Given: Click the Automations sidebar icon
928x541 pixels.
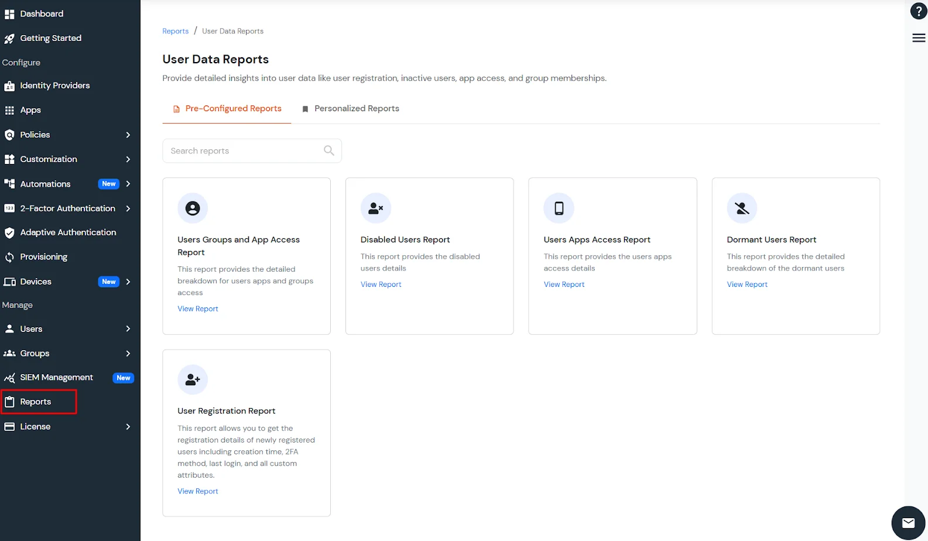Looking at the screenshot, I should (9, 184).
